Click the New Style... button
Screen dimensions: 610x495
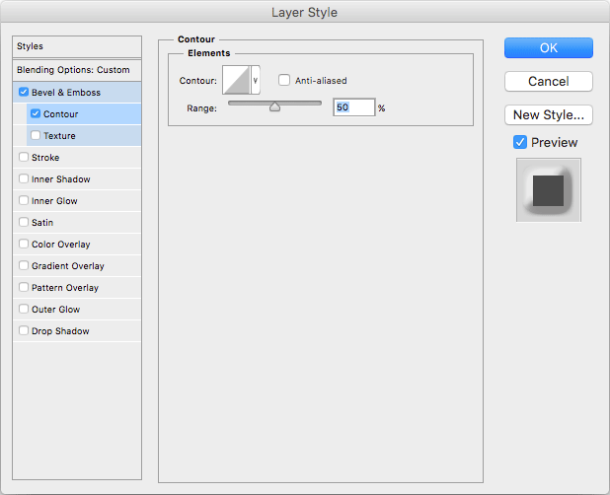(x=549, y=115)
